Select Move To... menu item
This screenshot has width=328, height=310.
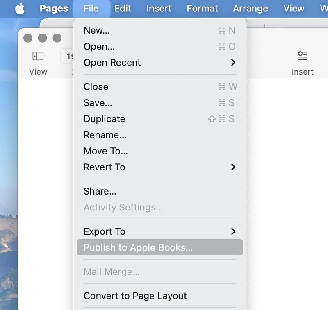click(160, 151)
